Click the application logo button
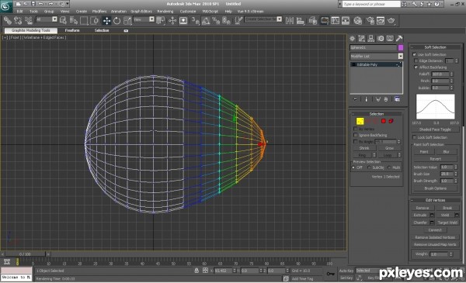The image size is (466, 283). (x=6, y=6)
